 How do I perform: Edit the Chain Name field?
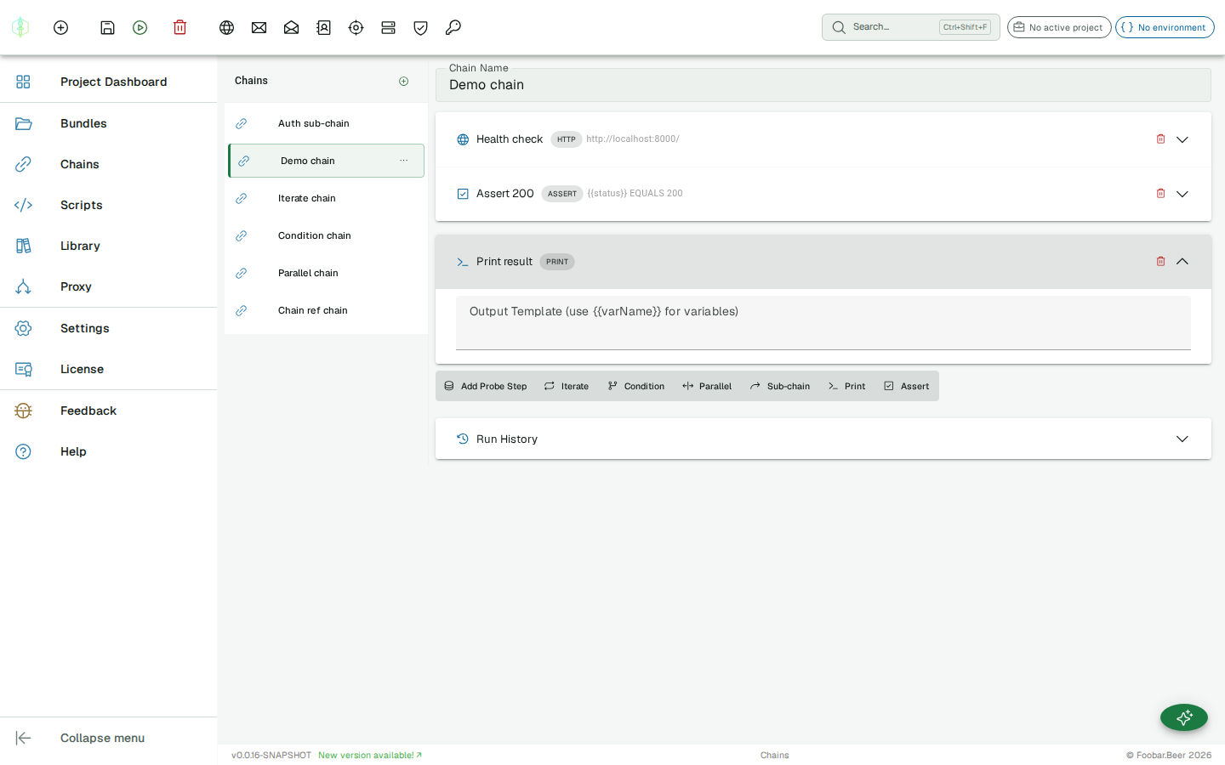[x=823, y=85]
